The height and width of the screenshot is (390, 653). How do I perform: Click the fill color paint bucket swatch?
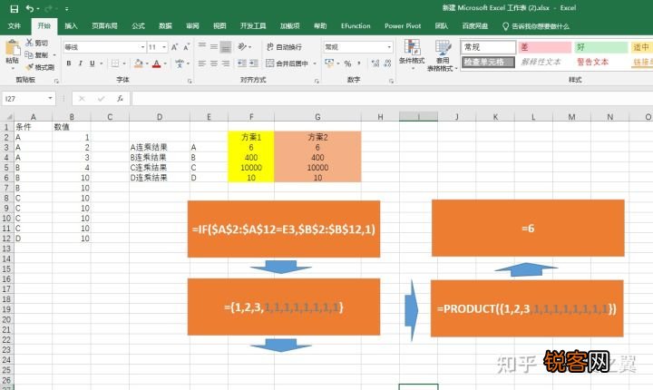coord(139,63)
